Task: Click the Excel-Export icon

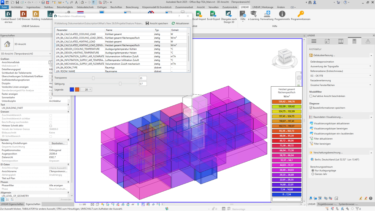Action: tap(213, 14)
